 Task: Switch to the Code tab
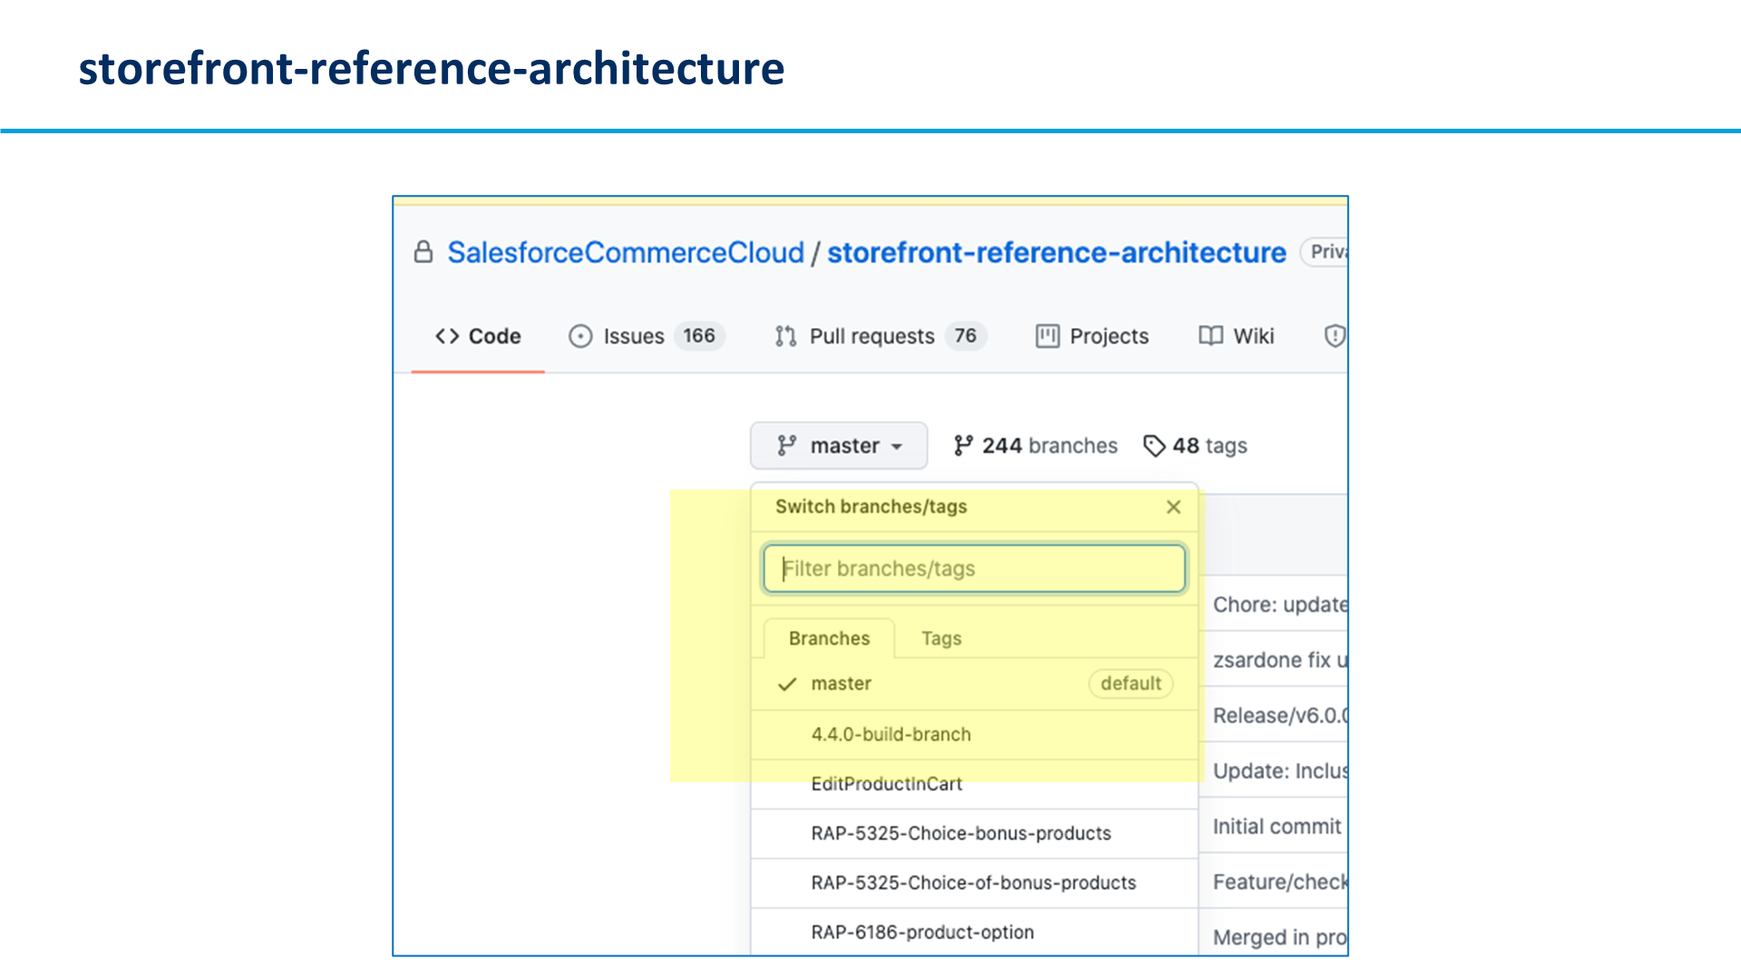(x=478, y=336)
